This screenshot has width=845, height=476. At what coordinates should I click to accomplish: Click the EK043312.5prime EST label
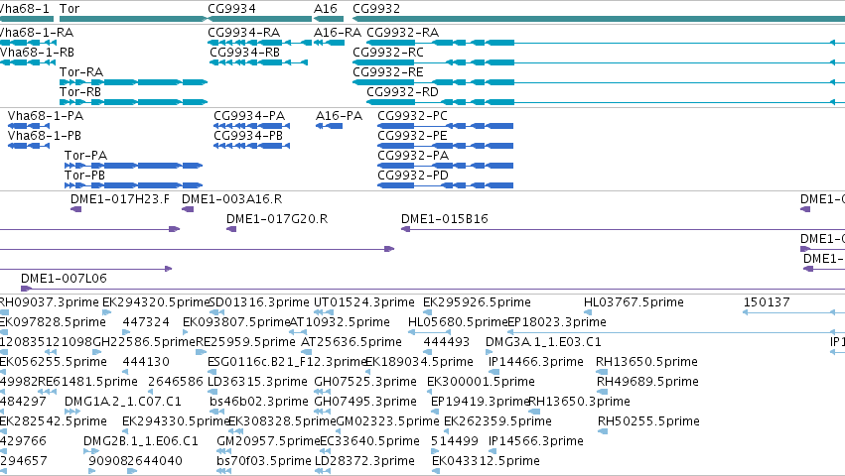[x=487, y=461]
